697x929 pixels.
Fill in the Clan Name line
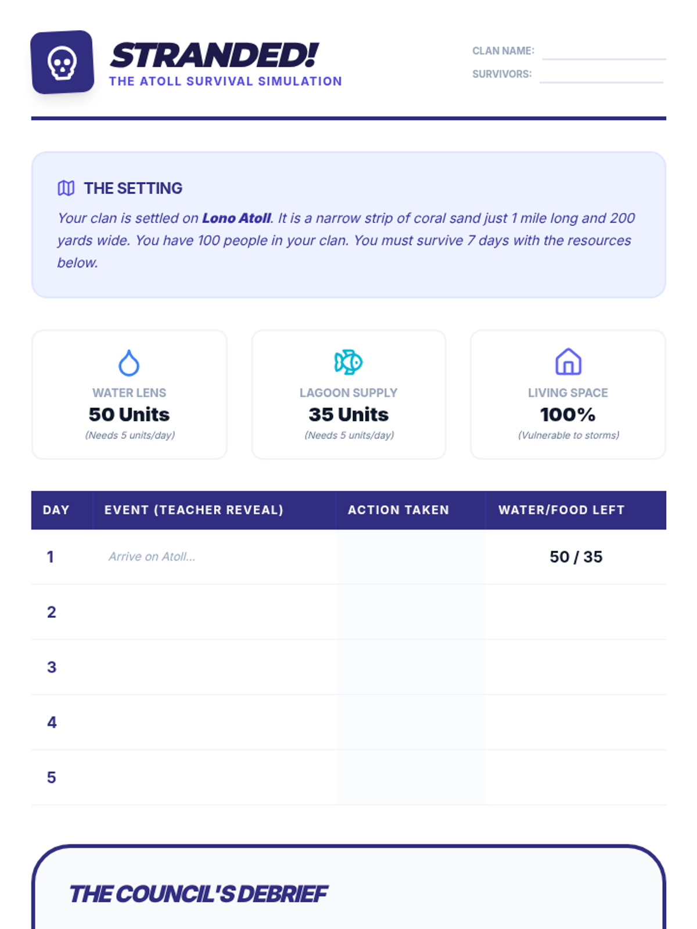(603, 52)
